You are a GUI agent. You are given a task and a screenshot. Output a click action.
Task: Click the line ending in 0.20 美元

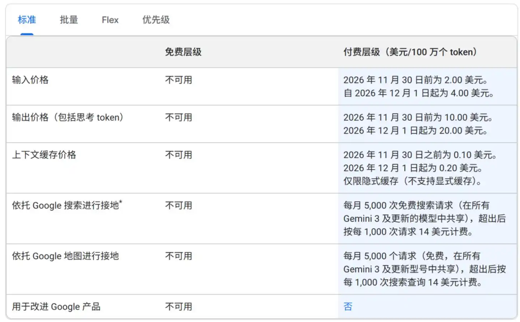[x=413, y=168]
